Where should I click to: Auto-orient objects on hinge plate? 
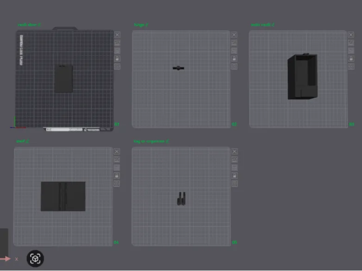[x=234, y=42]
